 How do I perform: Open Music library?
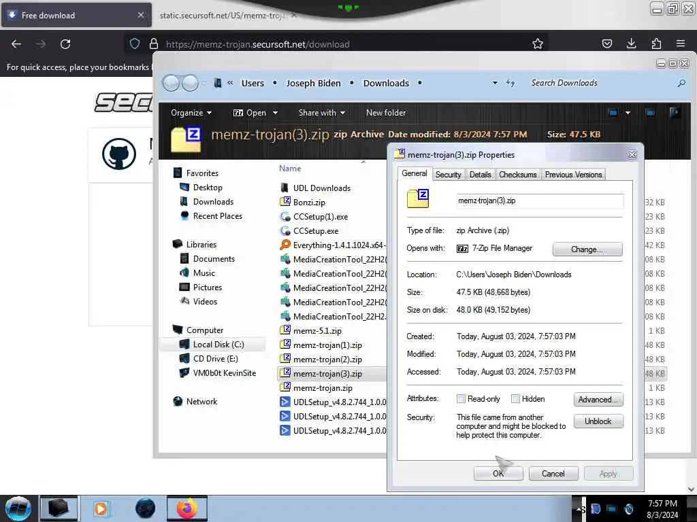[x=204, y=273]
